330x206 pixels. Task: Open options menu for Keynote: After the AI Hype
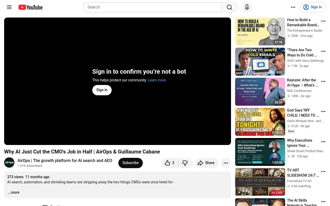[x=323, y=82]
